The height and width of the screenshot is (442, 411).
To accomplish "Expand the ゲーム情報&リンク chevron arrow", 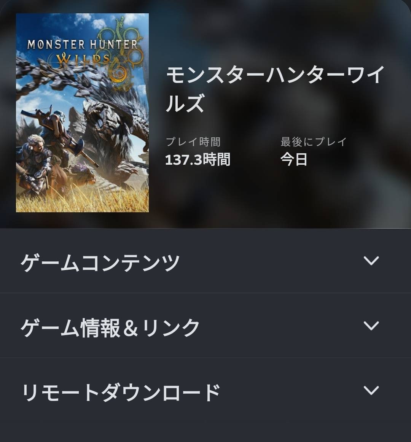I will [371, 326].
